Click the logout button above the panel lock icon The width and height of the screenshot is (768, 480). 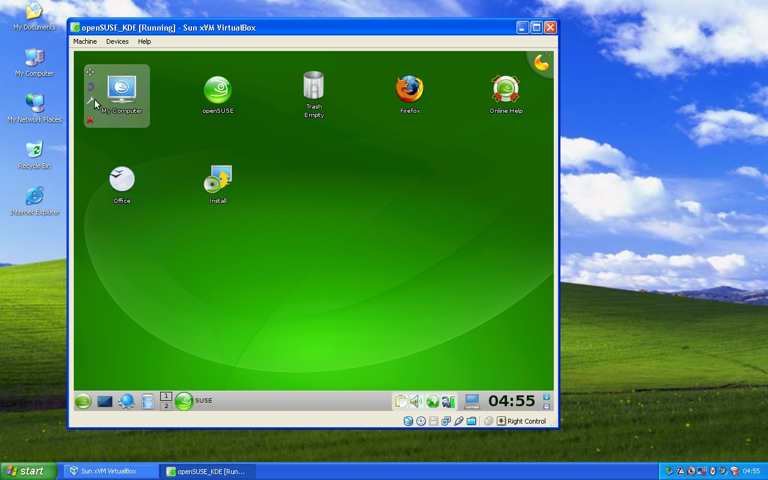pos(547,397)
